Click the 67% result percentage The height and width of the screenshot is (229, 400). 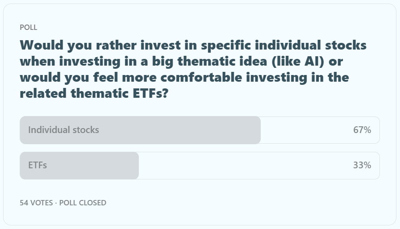(362, 130)
